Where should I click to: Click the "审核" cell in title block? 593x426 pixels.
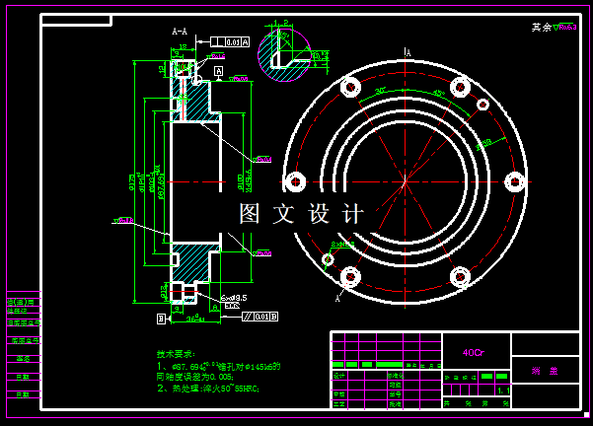(338, 394)
